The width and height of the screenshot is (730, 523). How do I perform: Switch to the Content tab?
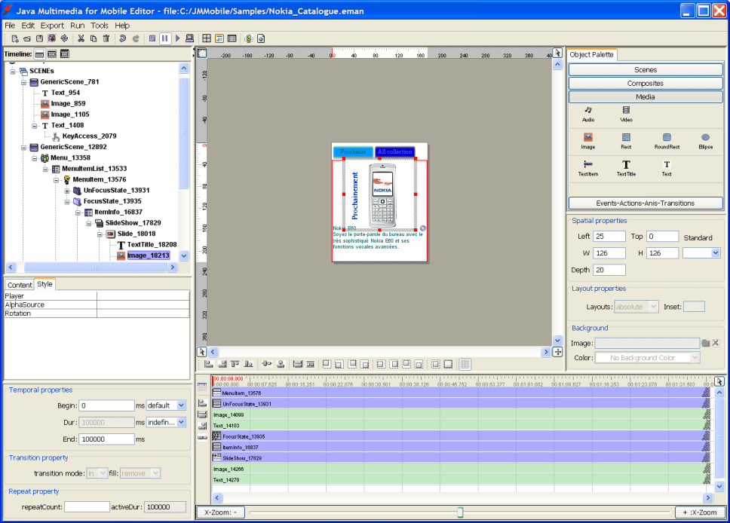[x=19, y=285]
